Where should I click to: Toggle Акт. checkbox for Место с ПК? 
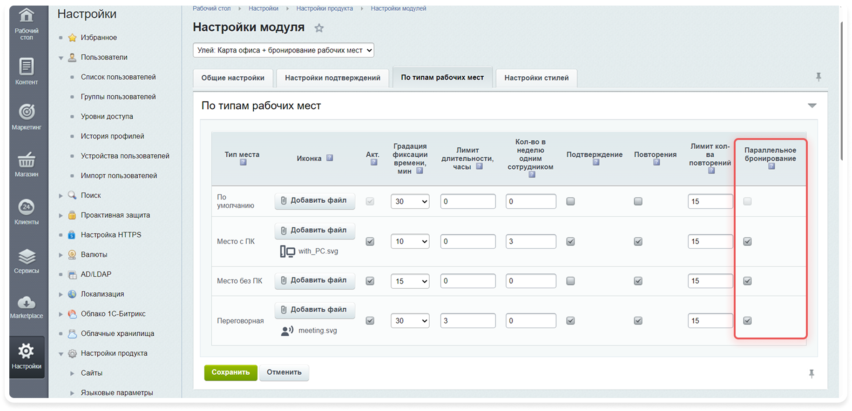click(x=370, y=241)
